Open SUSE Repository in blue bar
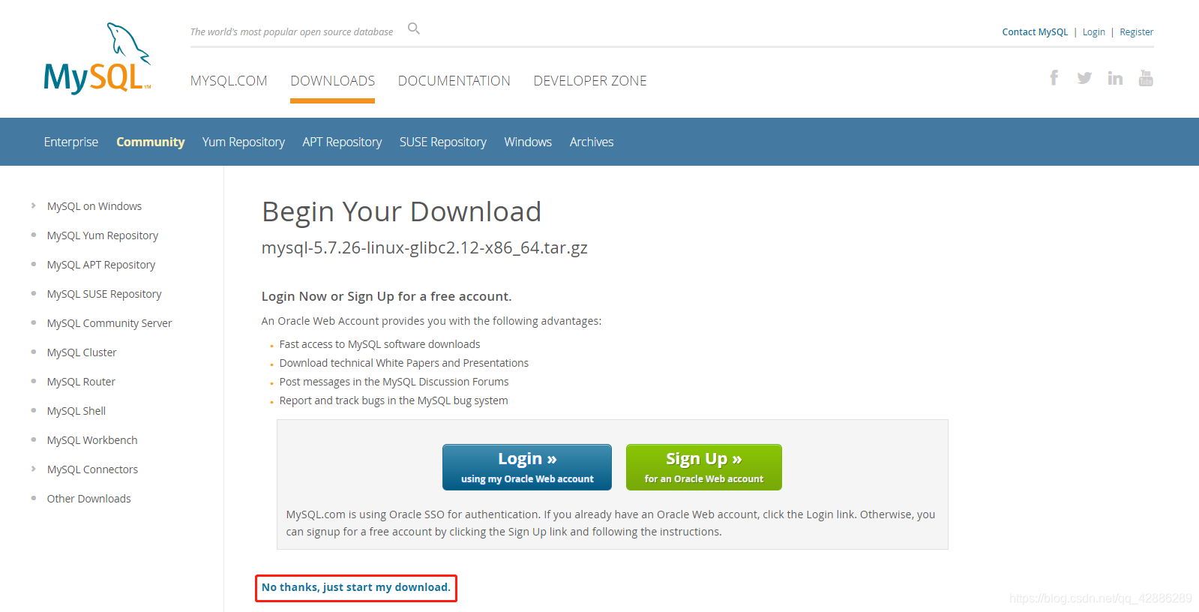The image size is (1199, 612). click(x=443, y=142)
